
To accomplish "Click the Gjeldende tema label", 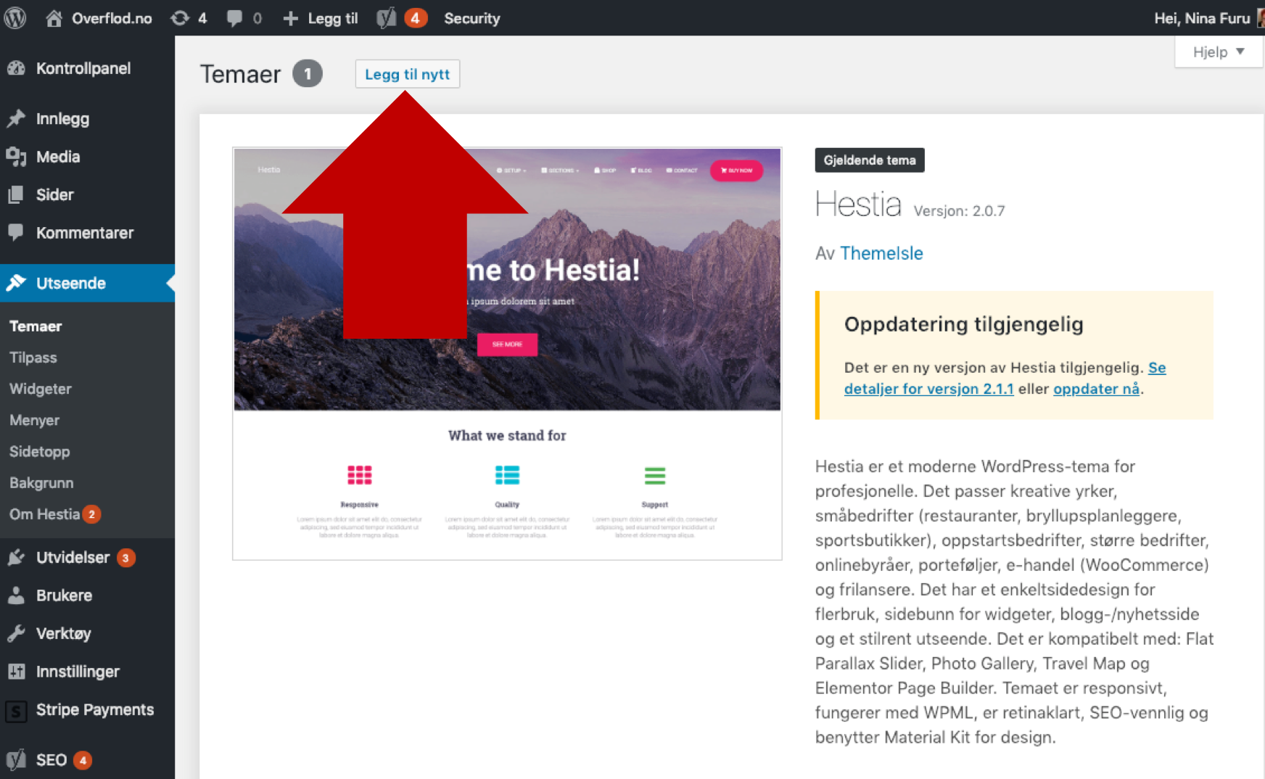I will 870,160.
